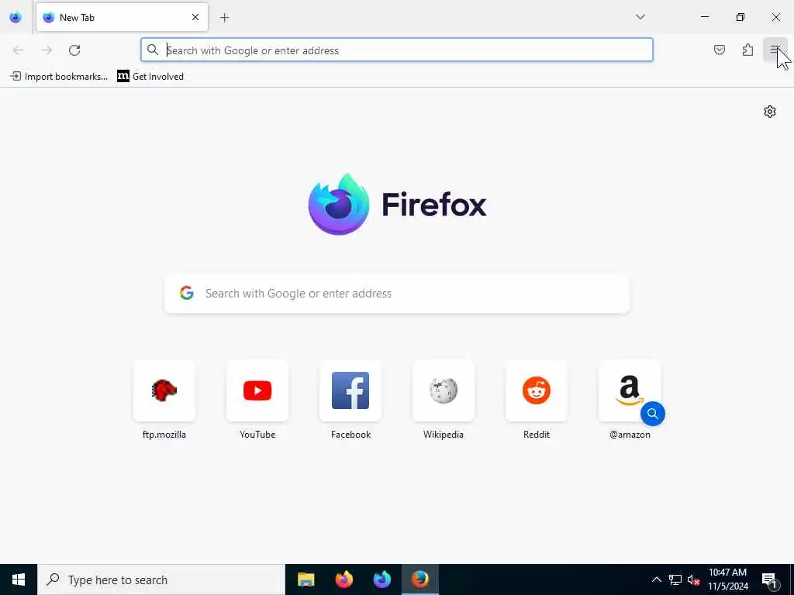Open Import bookmarks bookmark
794x595 pixels.
point(59,77)
